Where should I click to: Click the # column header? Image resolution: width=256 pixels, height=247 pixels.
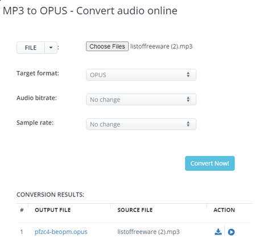click(22, 210)
